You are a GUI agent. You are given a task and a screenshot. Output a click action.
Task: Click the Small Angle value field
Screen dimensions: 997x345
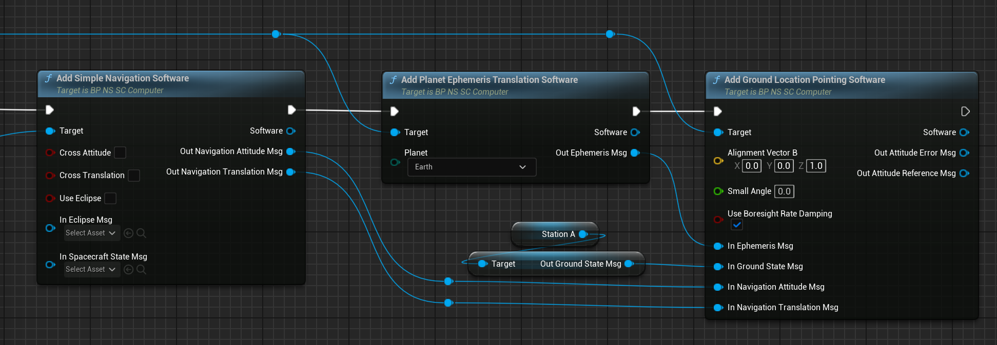point(784,191)
